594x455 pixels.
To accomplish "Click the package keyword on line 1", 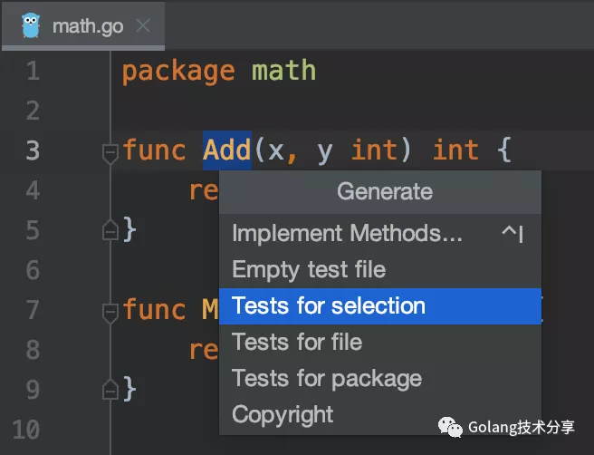I will pyautogui.click(x=177, y=71).
